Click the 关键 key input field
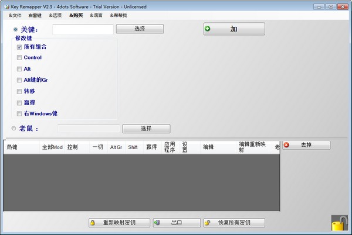The image size is (352, 235). pyautogui.click(x=83, y=29)
